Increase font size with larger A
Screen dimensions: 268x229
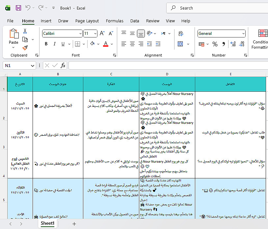pos(102,33)
